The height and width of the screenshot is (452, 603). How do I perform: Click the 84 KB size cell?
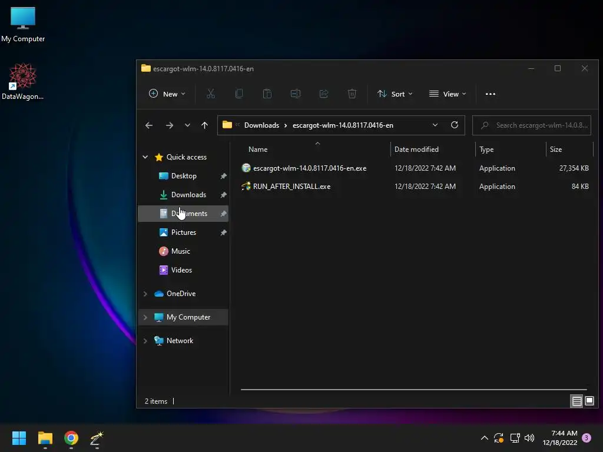[580, 187]
